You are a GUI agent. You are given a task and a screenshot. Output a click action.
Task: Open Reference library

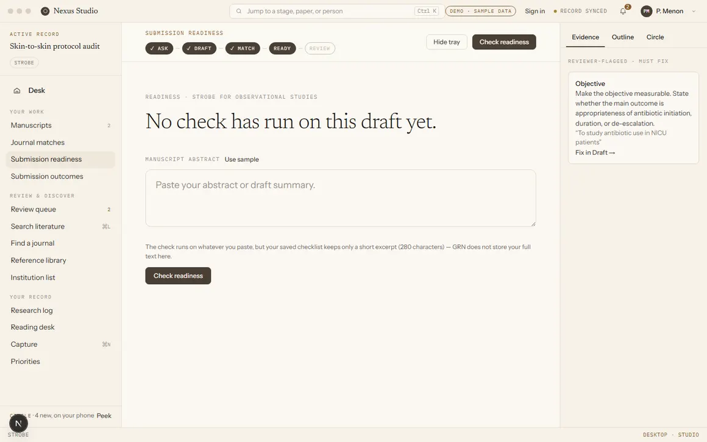[60, 260]
